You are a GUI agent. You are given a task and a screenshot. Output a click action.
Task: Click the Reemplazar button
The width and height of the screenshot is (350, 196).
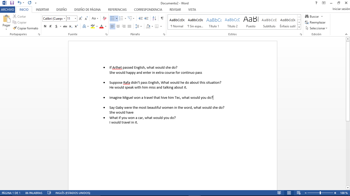click(x=315, y=22)
